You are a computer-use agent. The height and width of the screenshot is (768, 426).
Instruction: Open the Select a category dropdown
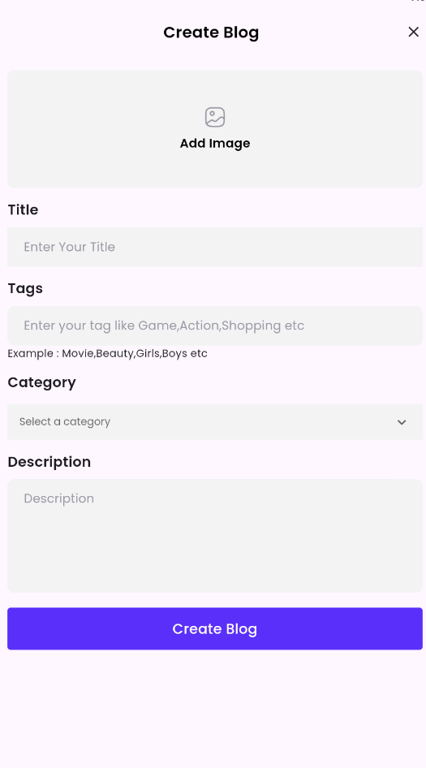(215, 421)
